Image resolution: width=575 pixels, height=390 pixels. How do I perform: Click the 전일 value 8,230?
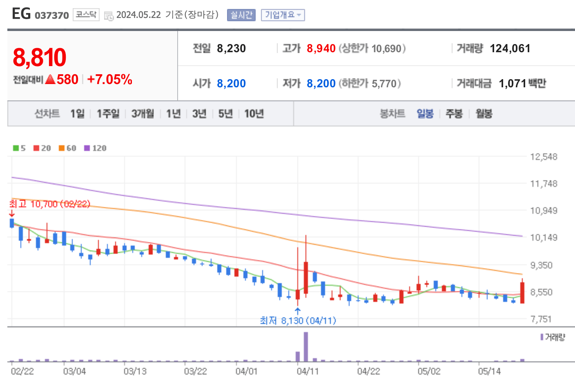click(231, 49)
